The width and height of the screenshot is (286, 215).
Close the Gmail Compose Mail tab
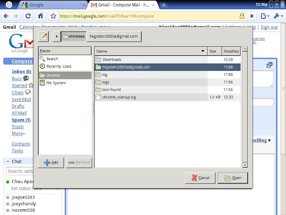153,5
